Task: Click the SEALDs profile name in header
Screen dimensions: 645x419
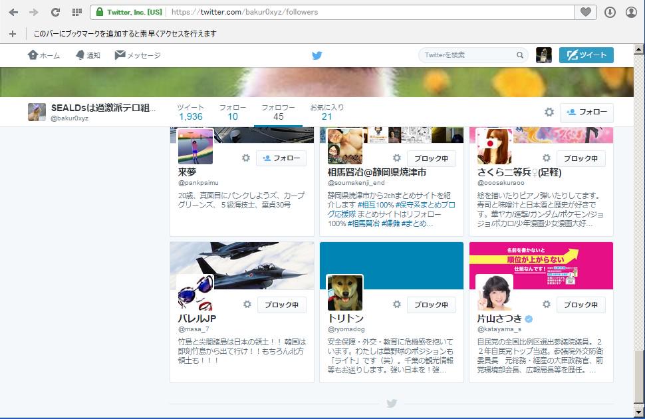Action: pos(103,108)
